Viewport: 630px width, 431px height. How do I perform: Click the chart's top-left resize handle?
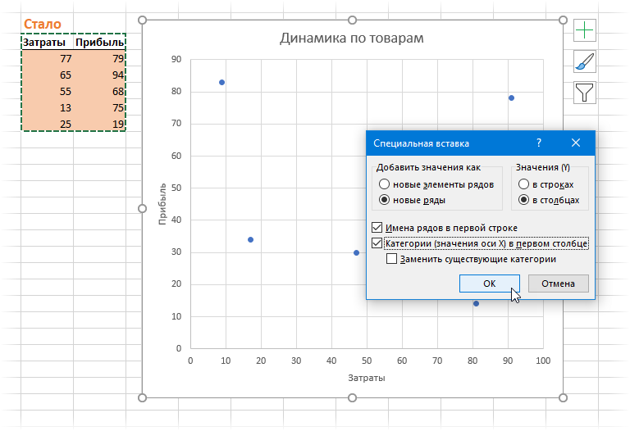click(142, 20)
